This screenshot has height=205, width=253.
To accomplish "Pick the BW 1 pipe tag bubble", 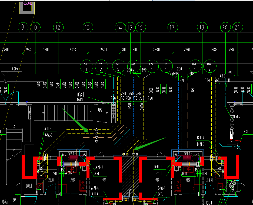I will 152,66.
